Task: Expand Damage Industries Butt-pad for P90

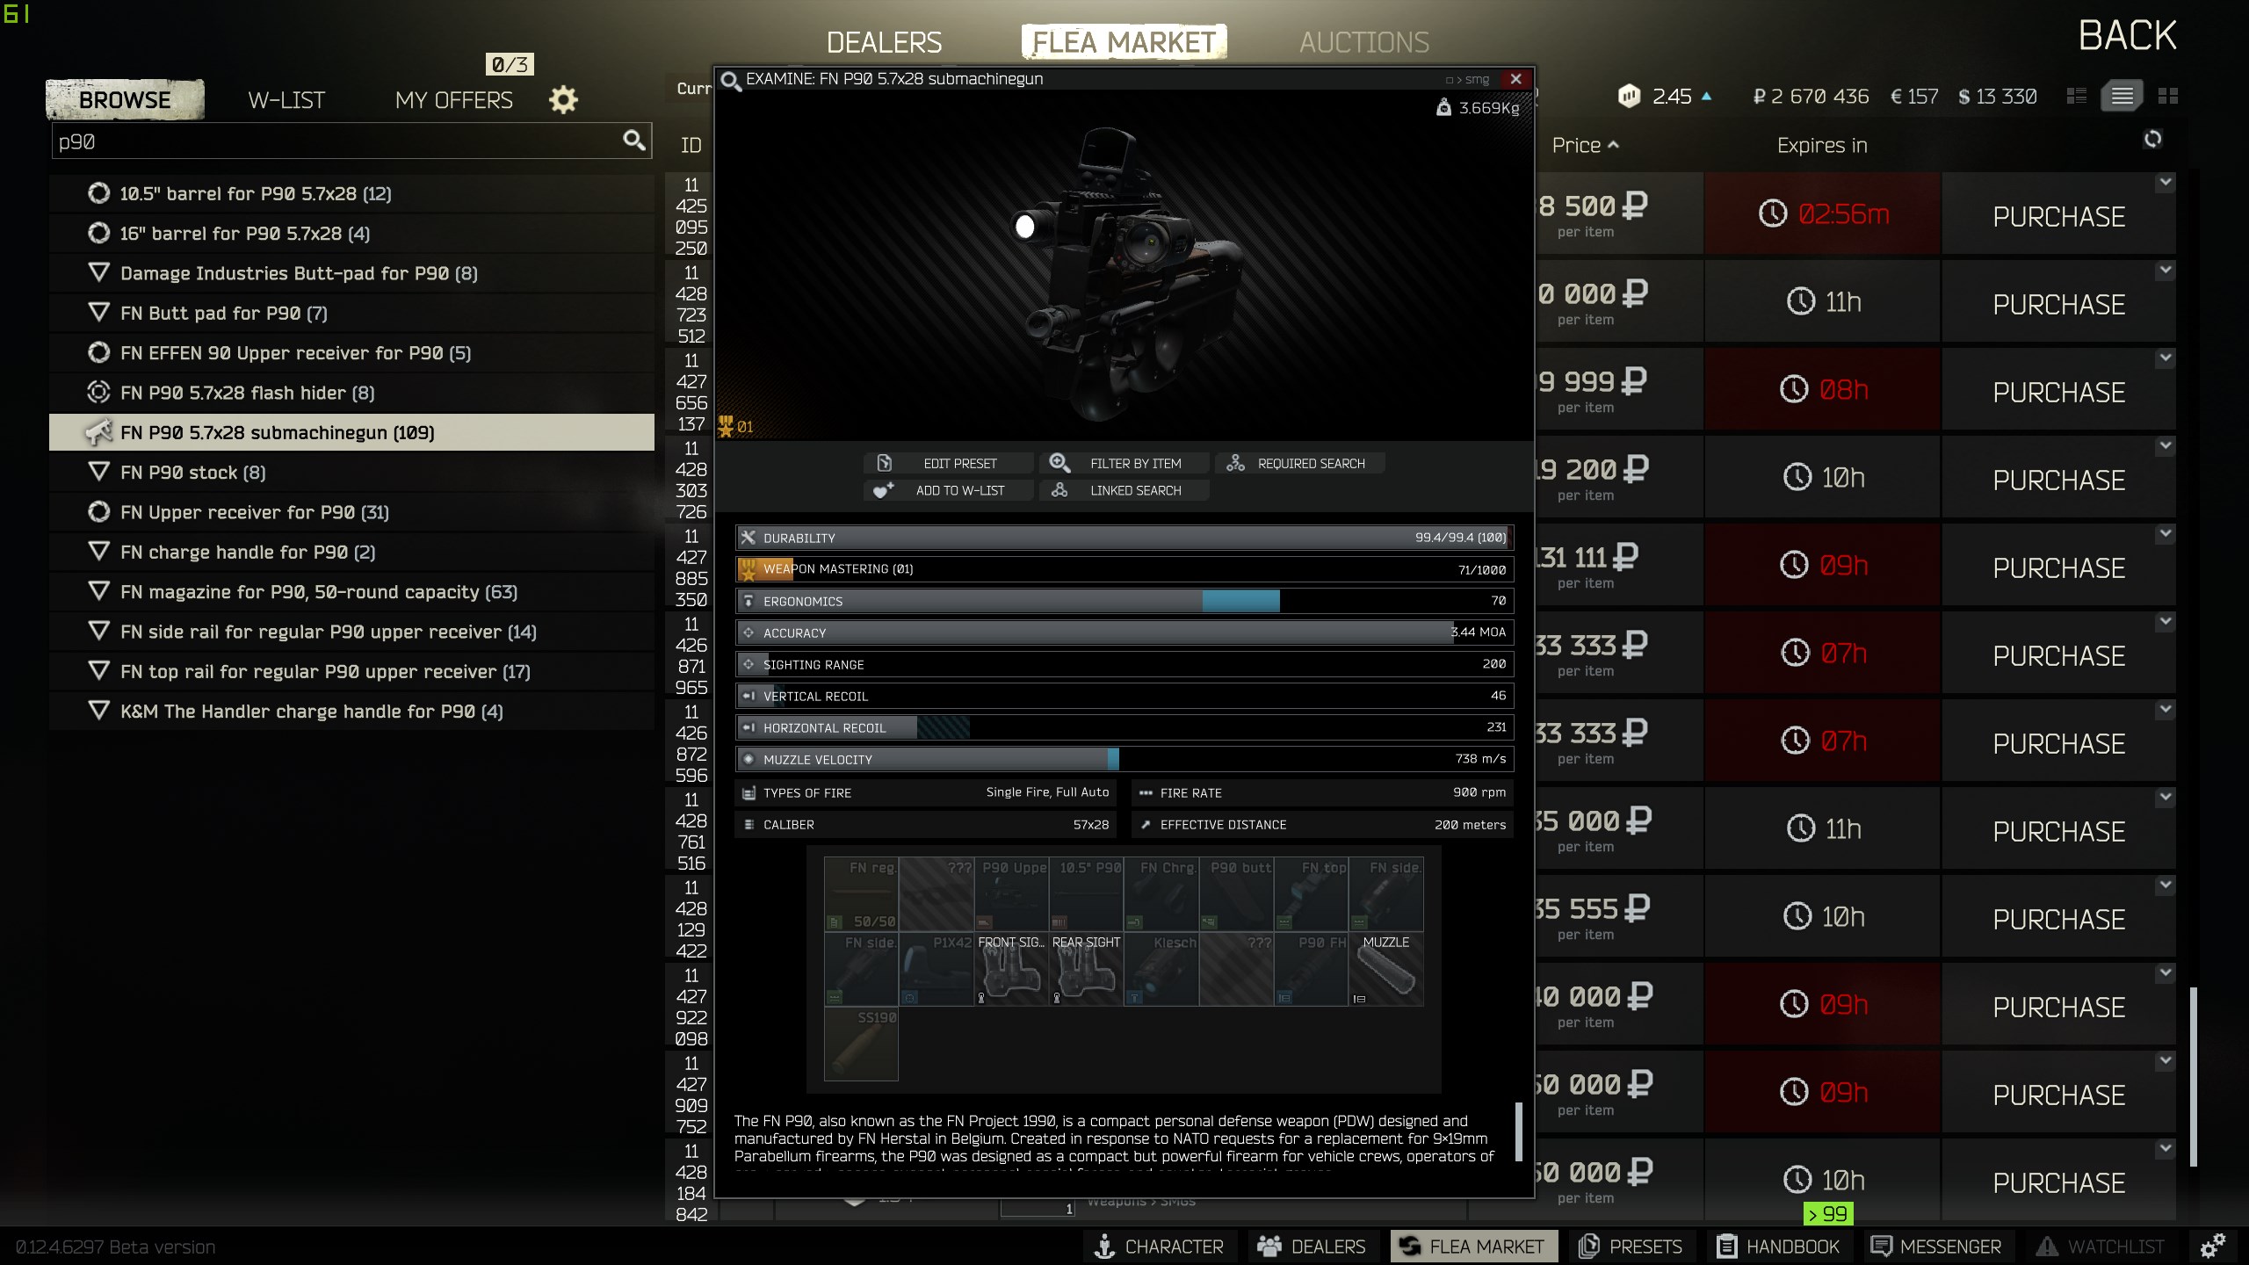Action: pyautogui.click(x=351, y=273)
